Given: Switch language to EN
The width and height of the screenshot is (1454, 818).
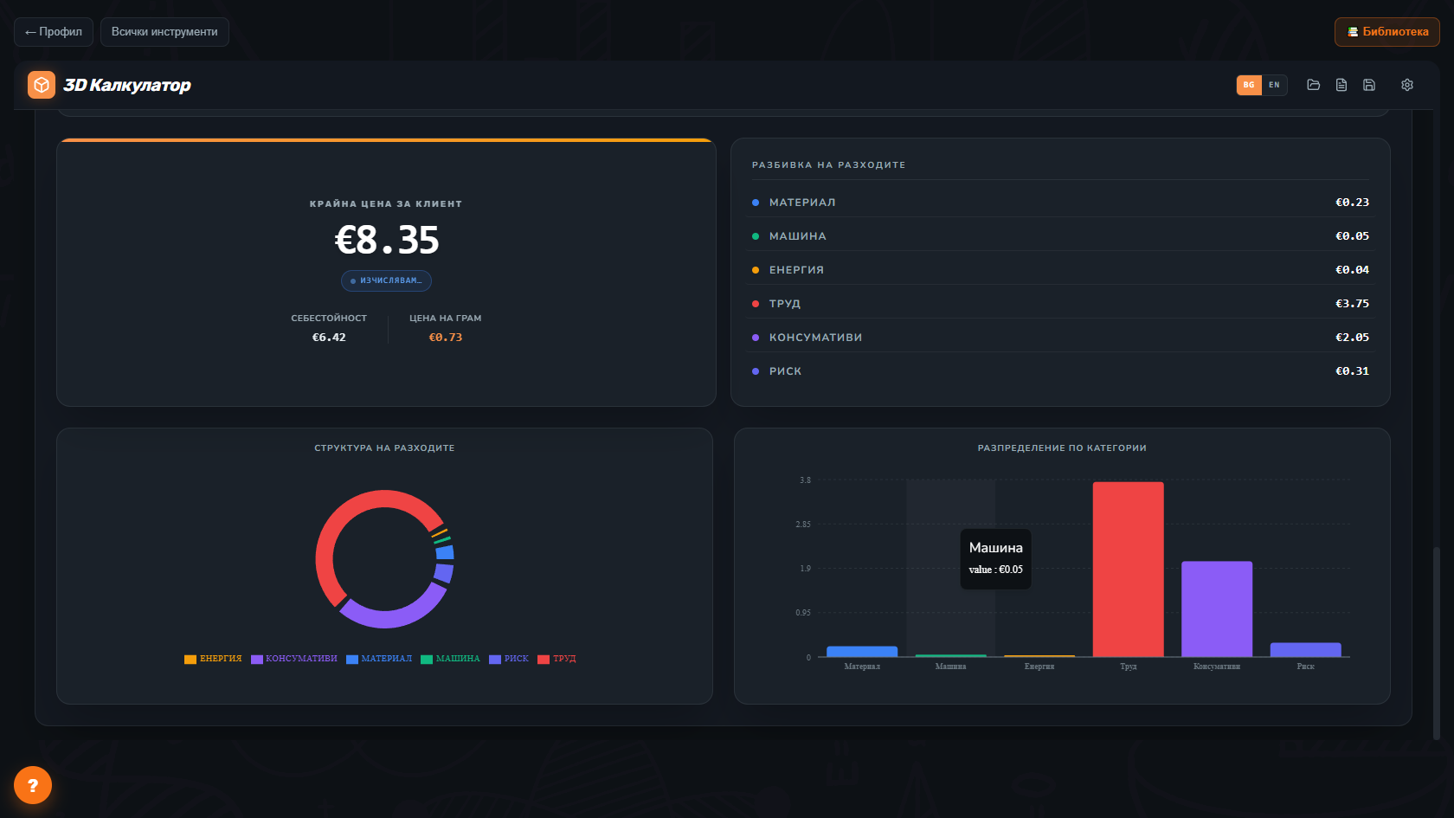Looking at the screenshot, I should (1274, 85).
